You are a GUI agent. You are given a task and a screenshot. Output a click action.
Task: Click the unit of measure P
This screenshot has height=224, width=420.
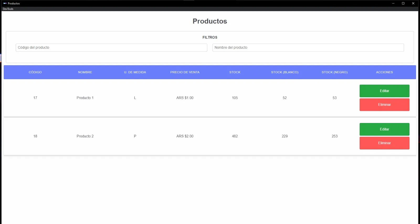(x=135, y=136)
